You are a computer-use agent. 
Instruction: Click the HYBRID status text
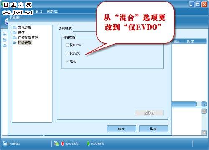[x=15, y=143]
